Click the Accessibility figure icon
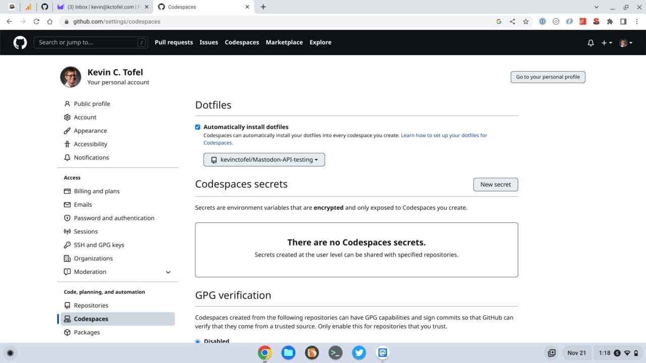This screenshot has height=363, width=646. click(x=67, y=144)
